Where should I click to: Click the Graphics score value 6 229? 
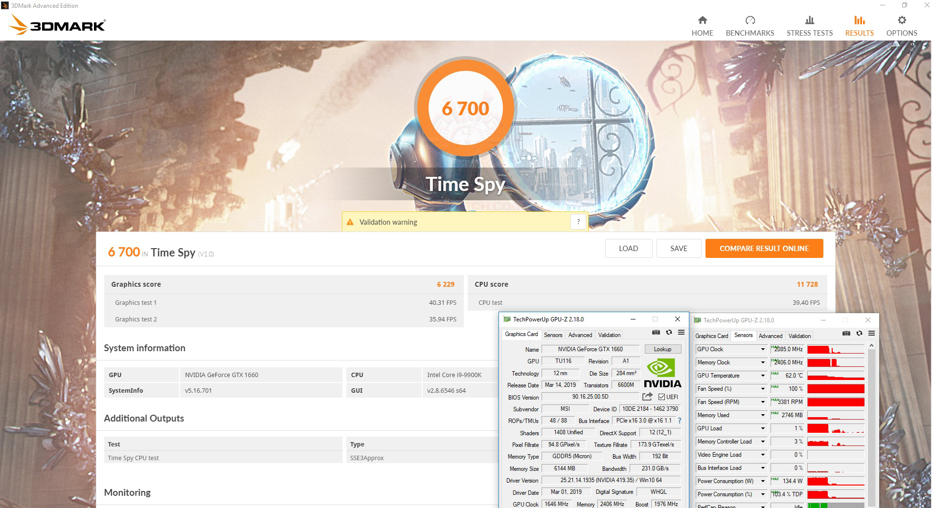click(x=446, y=284)
